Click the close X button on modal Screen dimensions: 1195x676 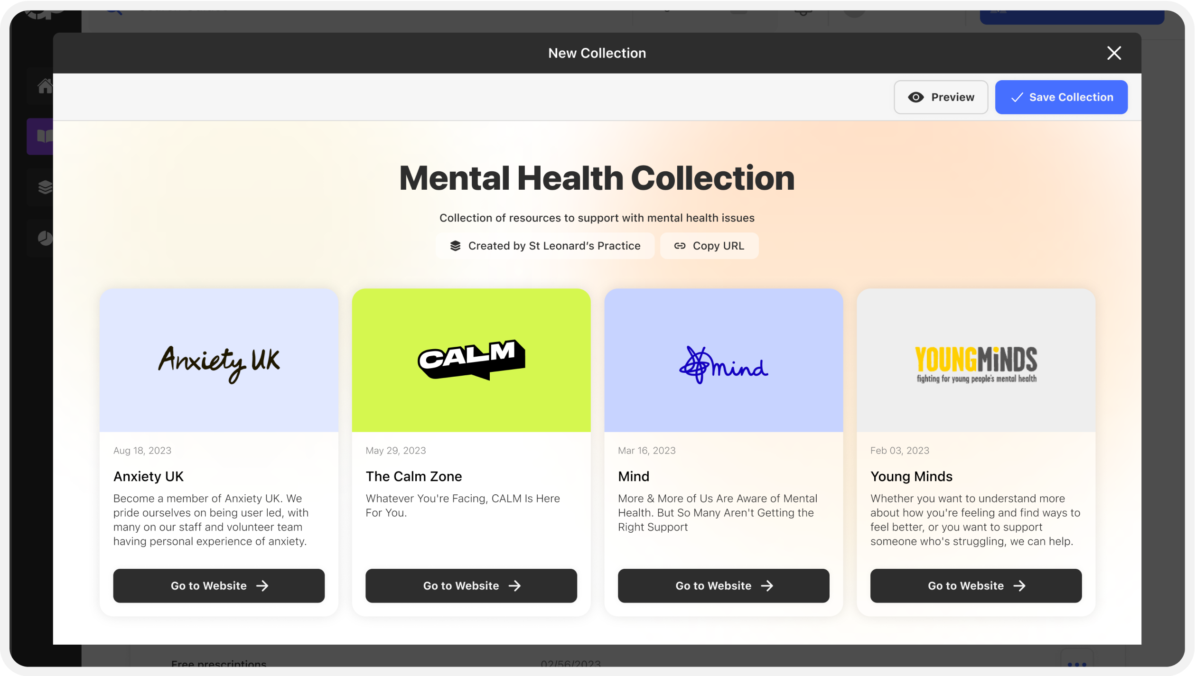tap(1114, 53)
